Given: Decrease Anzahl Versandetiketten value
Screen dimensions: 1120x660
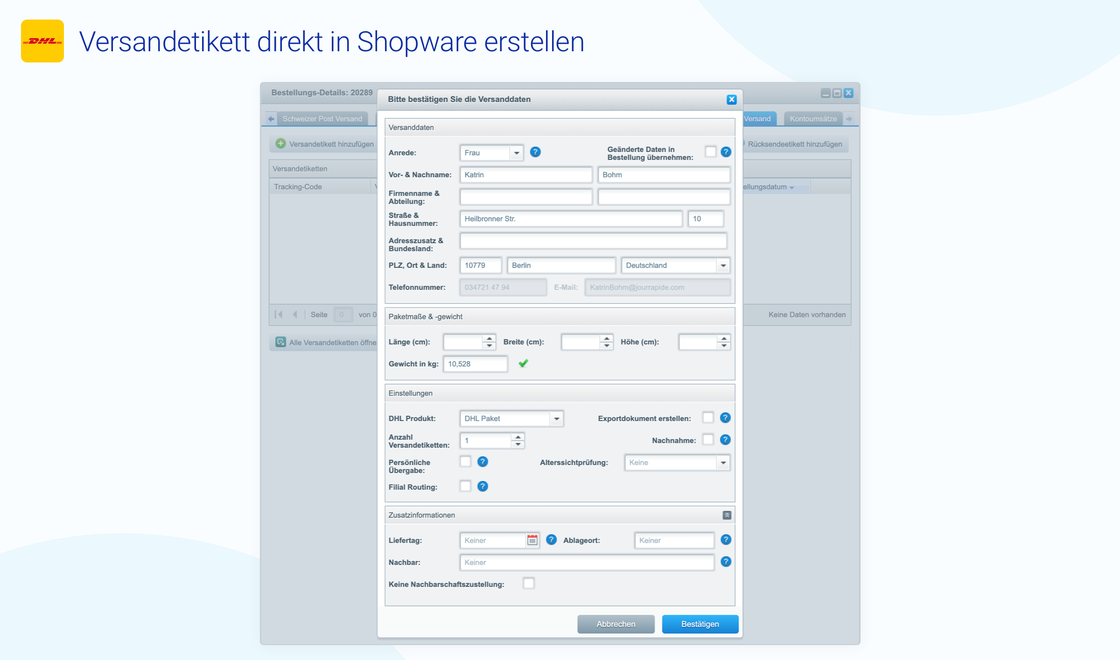Looking at the screenshot, I should (x=518, y=444).
